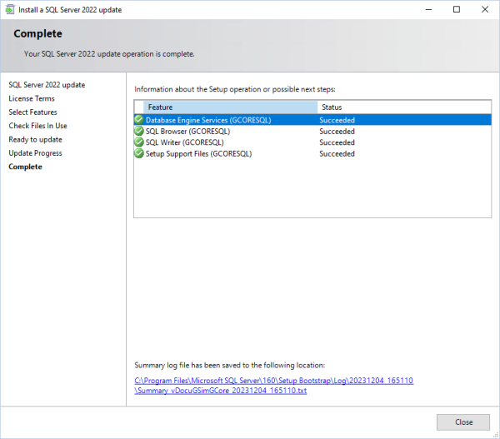Click the Ready to update step

click(35, 139)
